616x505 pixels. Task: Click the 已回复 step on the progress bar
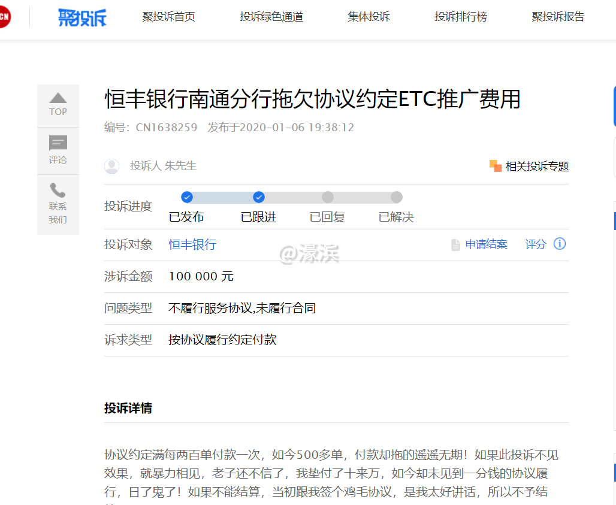coord(327,196)
